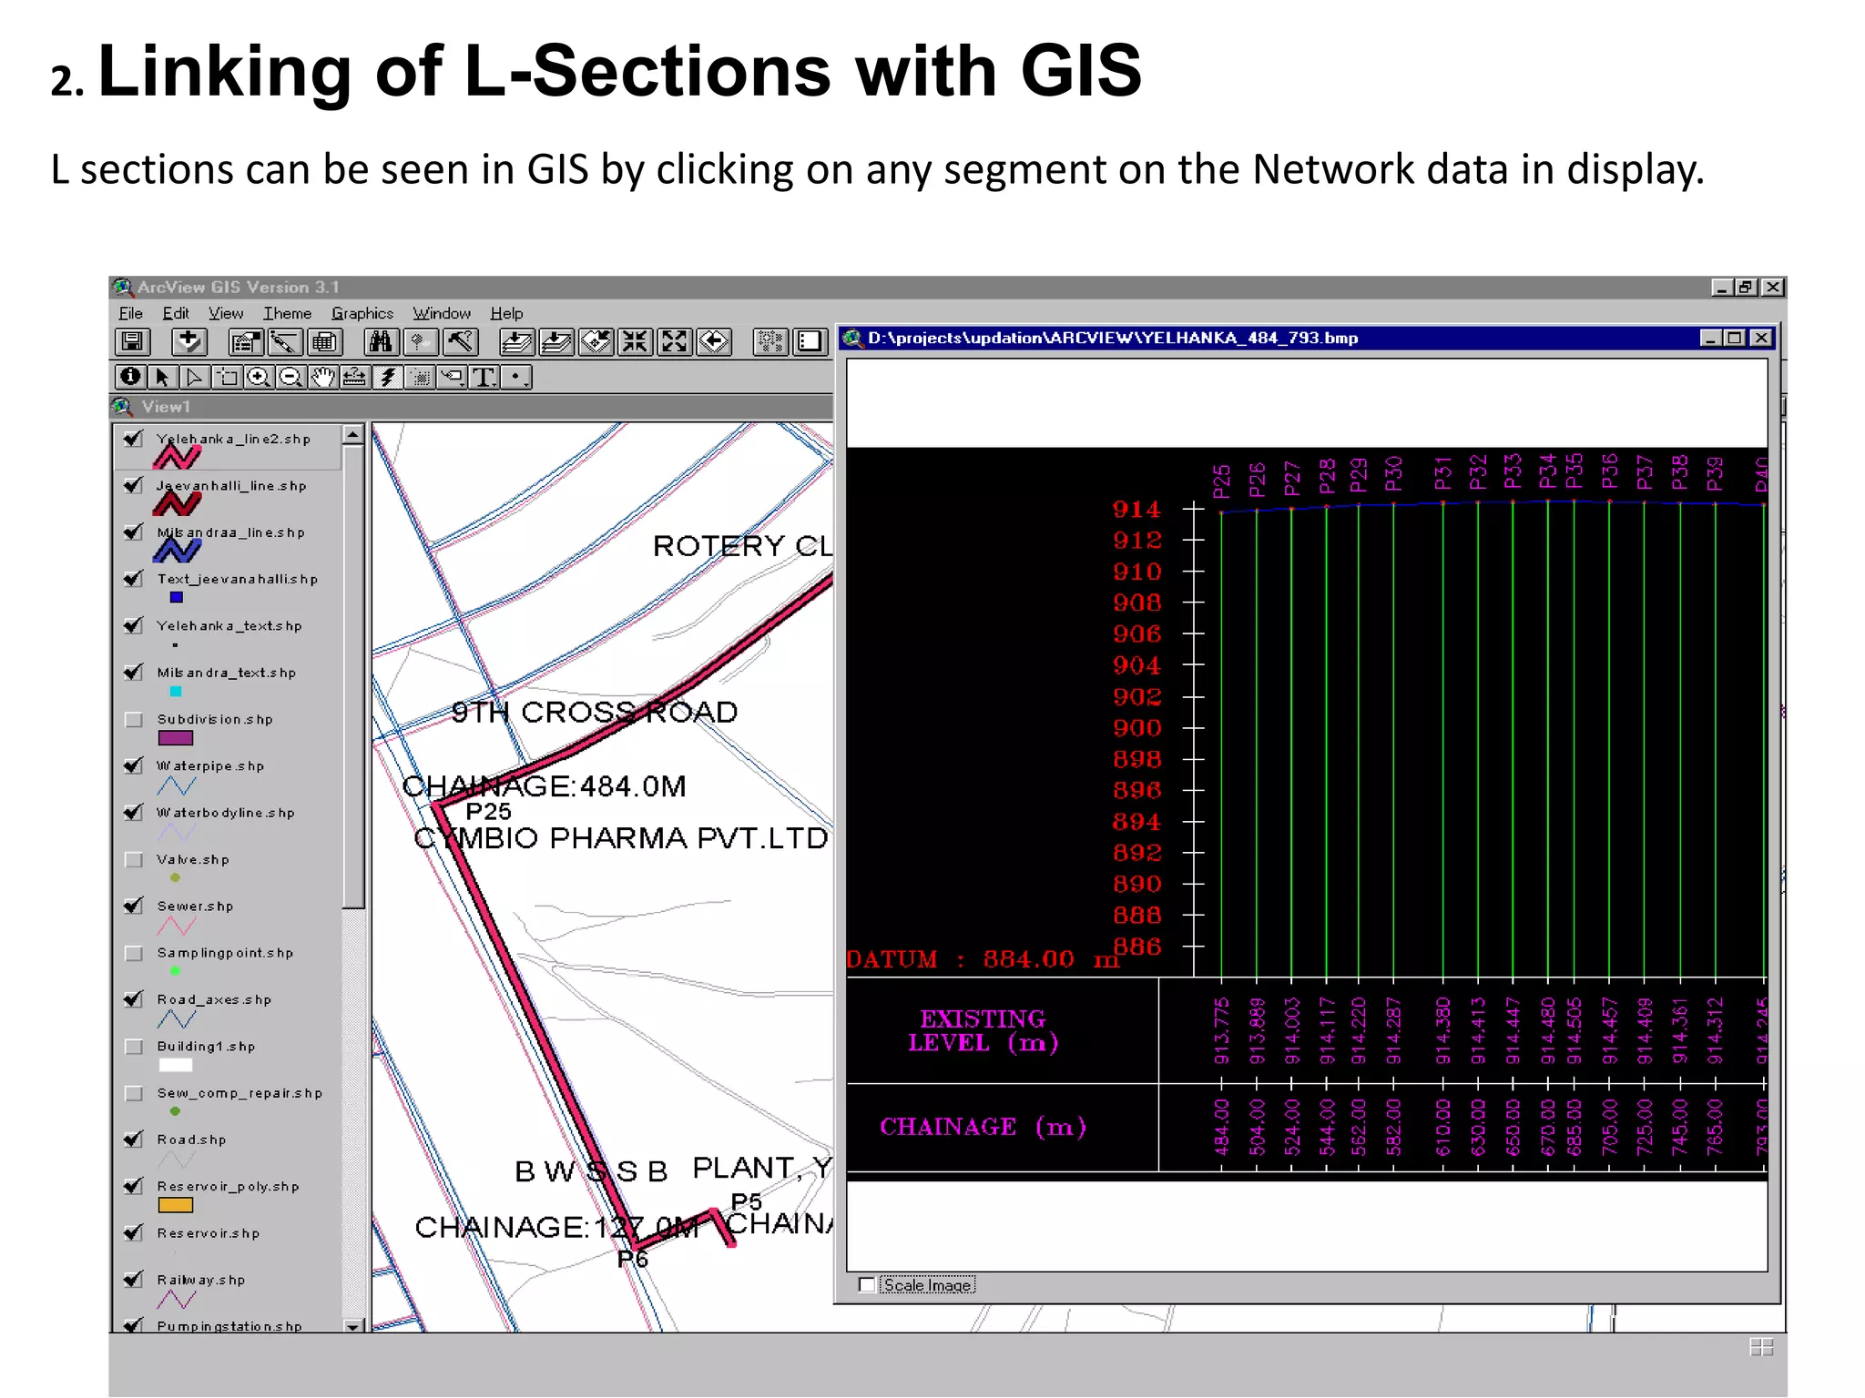This screenshot has height=1398, width=1865.
Task: Click the Road_axes.shp theme name
Action: [x=214, y=999]
